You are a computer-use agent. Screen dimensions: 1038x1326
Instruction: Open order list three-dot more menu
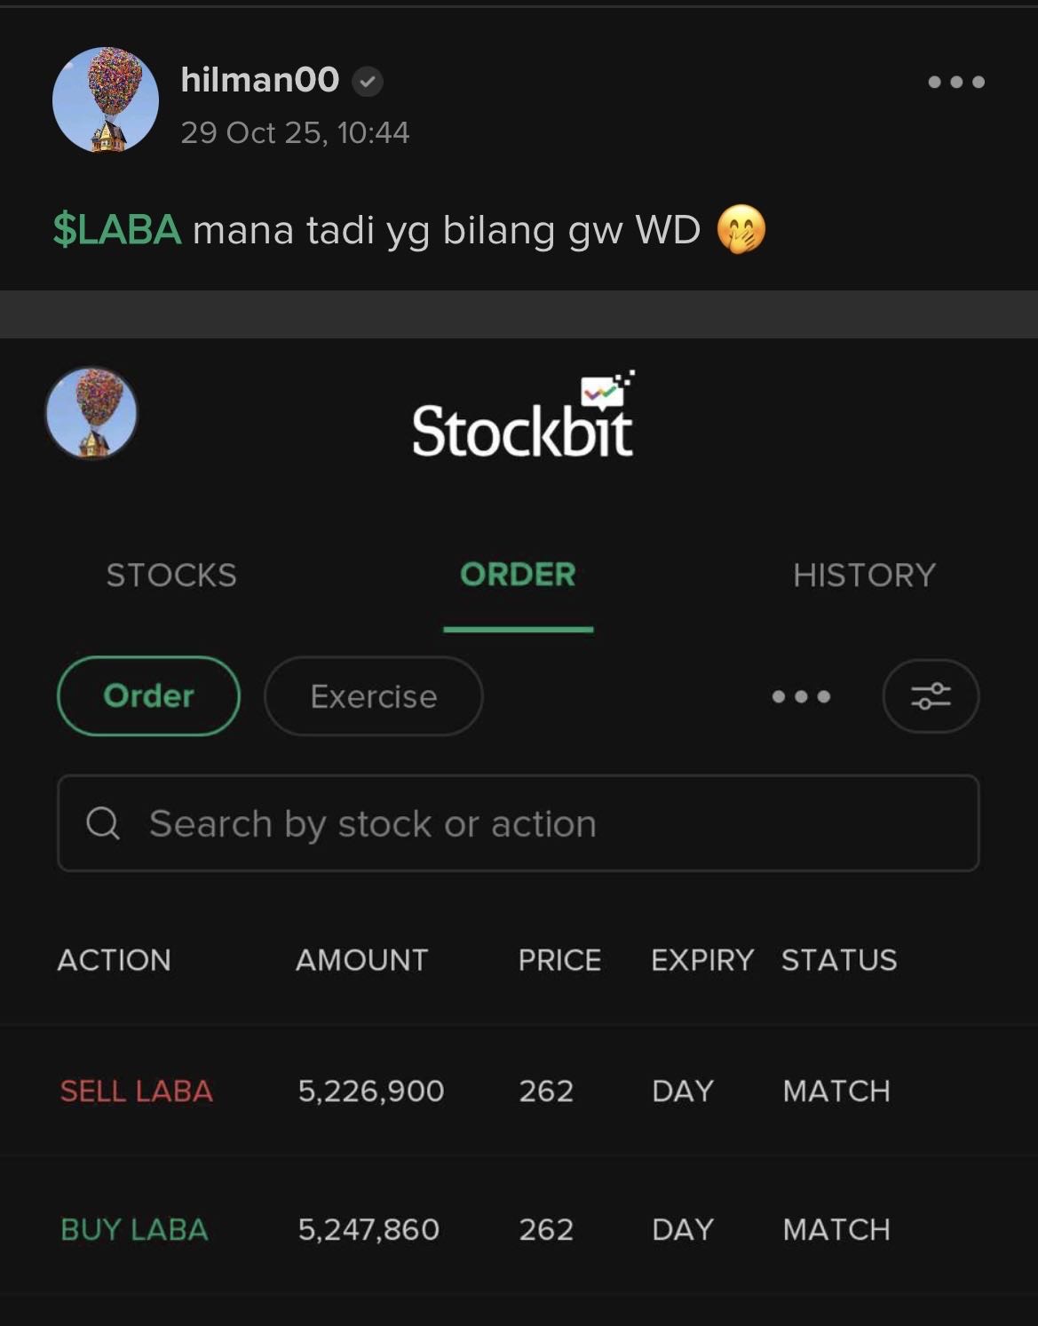coord(801,696)
